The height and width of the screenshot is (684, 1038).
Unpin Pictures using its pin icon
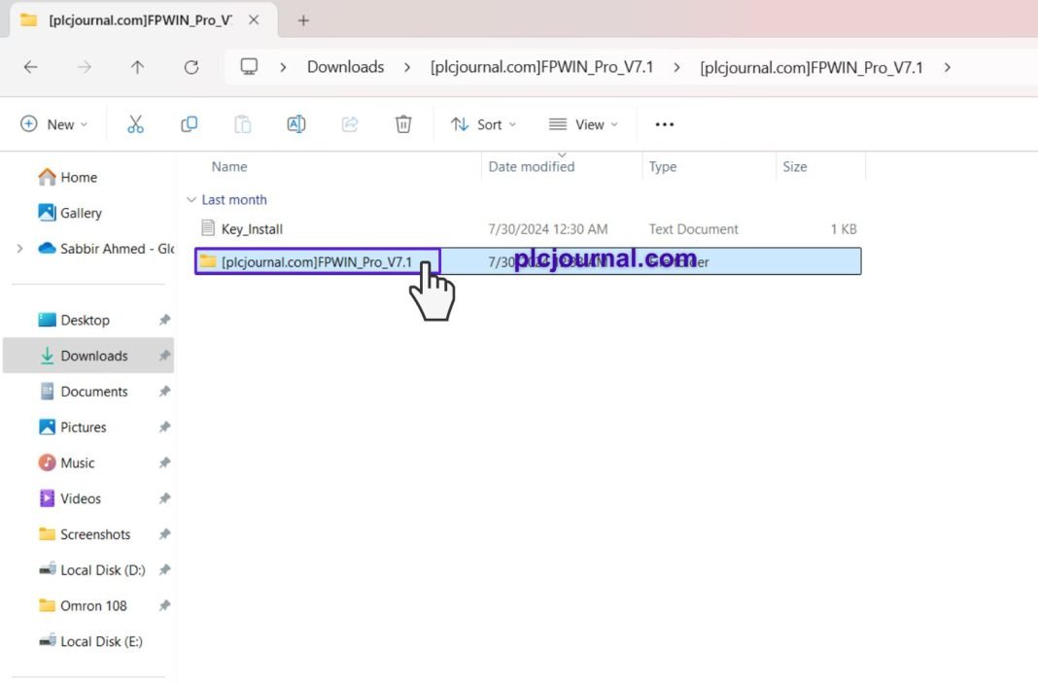tap(165, 427)
